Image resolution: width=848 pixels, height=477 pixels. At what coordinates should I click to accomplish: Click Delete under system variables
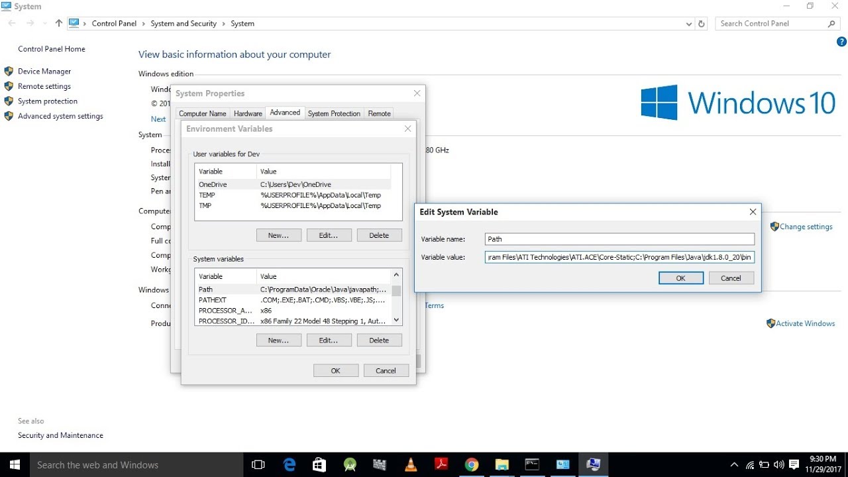click(380, 340)
